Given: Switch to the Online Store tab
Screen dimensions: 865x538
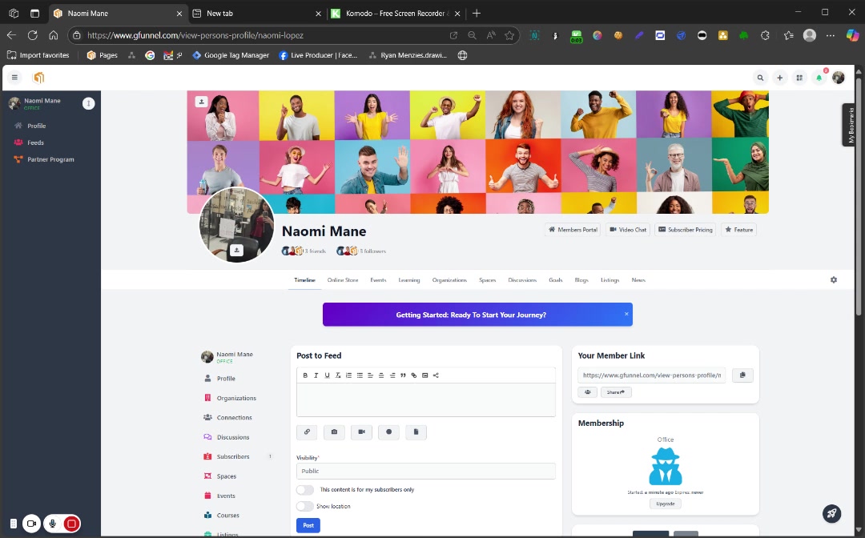Looking at the screenshot, I should point(343,280).
